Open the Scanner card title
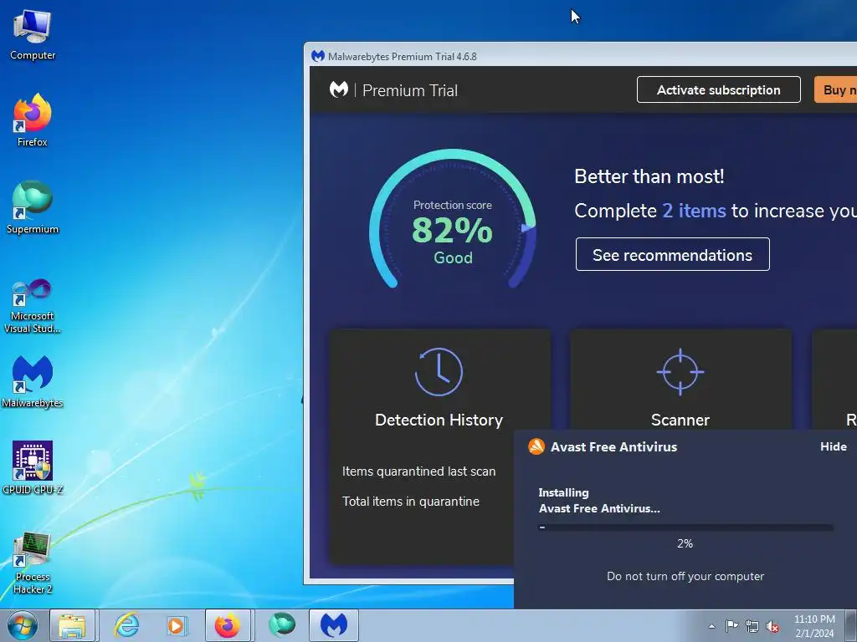 click(x=680, y=420)
